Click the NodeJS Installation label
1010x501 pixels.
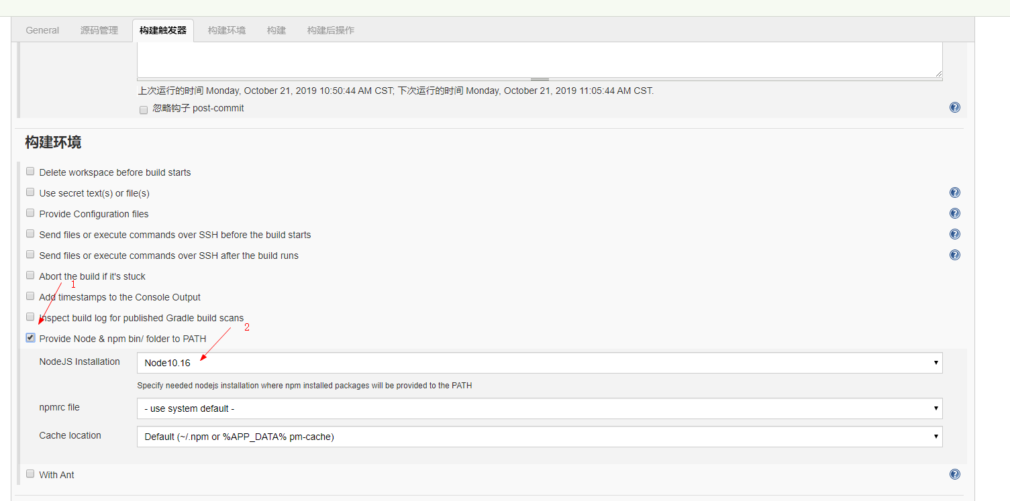pyautogui.click(x=79, y=361)
